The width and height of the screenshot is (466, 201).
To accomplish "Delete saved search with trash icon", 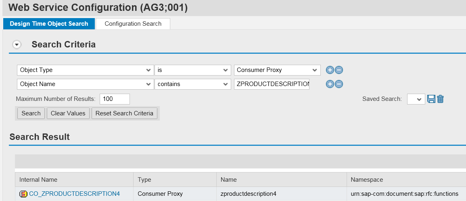I will [441, 99].
